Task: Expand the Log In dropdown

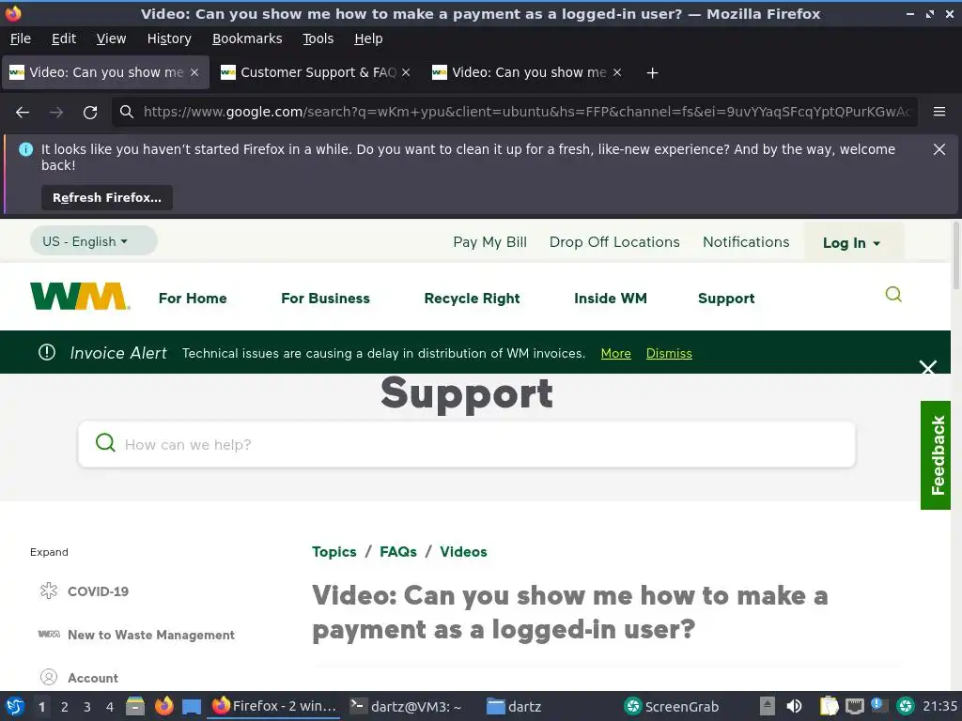Action: 851,243
